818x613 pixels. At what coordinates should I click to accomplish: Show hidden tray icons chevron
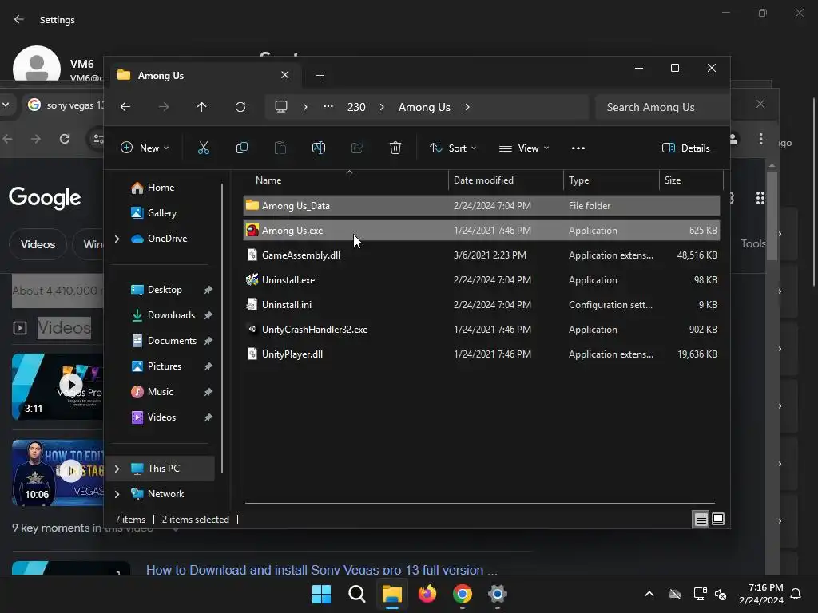click(x=649, y=594)
